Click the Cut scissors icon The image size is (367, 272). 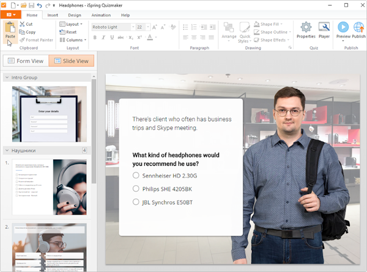tap(21, 24)
